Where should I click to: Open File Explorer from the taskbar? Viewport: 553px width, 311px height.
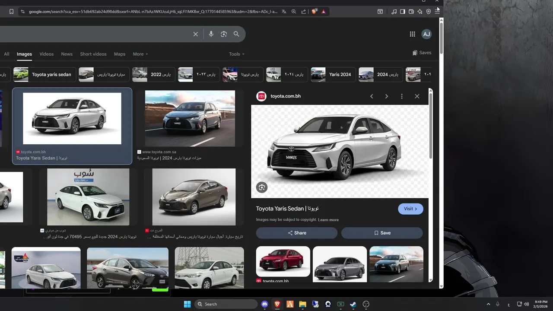pyautogui.click(x=302, y=304)
